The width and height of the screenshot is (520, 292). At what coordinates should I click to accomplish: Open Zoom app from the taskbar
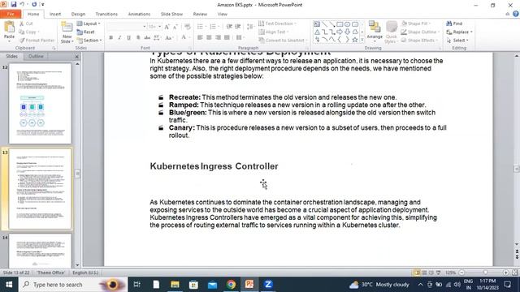pyautogui.click(x=268, y=285)
